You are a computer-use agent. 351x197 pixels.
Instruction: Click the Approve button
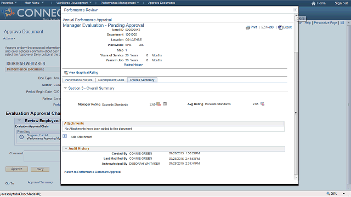[x=17, y=169]
